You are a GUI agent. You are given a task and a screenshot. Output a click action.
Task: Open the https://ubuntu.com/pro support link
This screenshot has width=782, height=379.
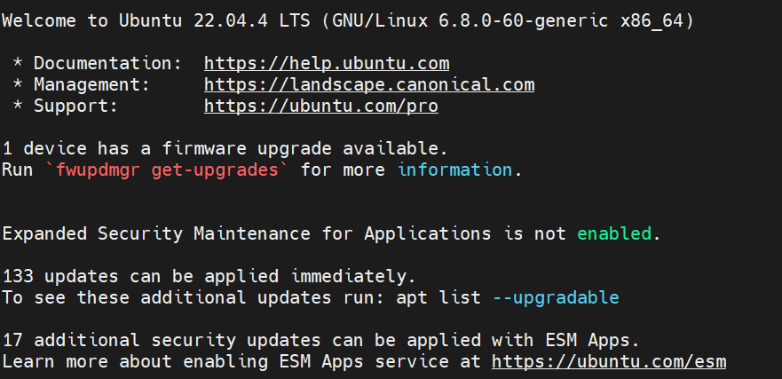[321, 107]
